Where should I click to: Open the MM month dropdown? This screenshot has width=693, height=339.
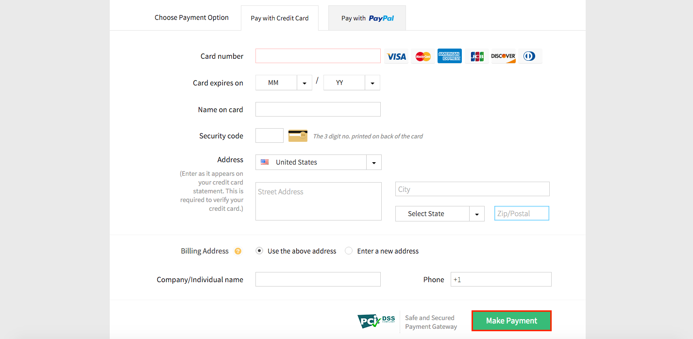(x=304, y=82)
